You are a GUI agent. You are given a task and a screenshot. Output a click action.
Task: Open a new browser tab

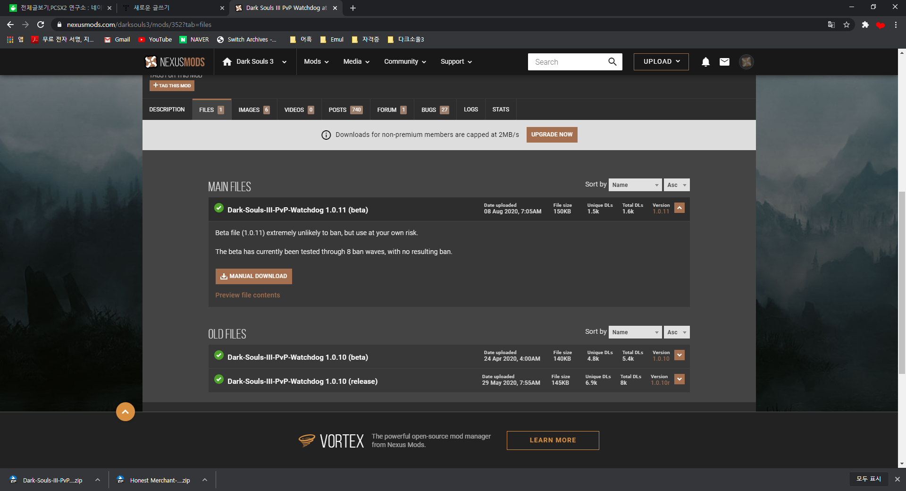pyautogui.click(x=353, y=8)
